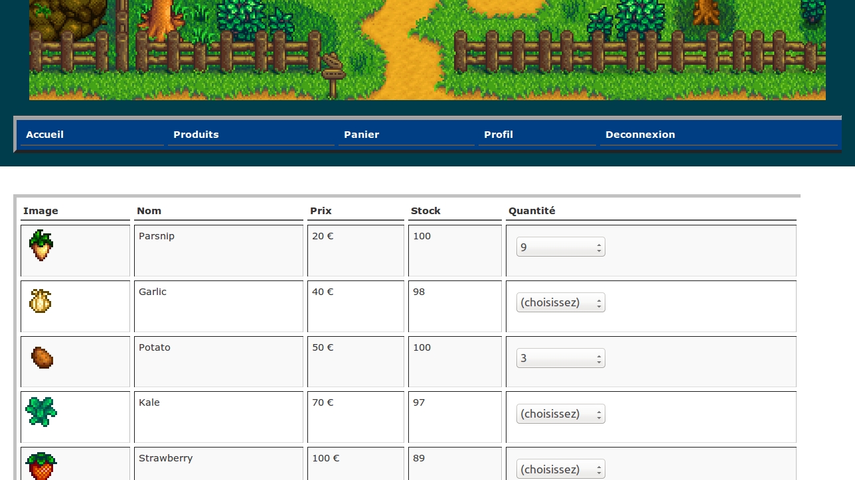Click the Strawberry product image
The width and height of the screenshot is (855, 480).
[x=41, y=465]
